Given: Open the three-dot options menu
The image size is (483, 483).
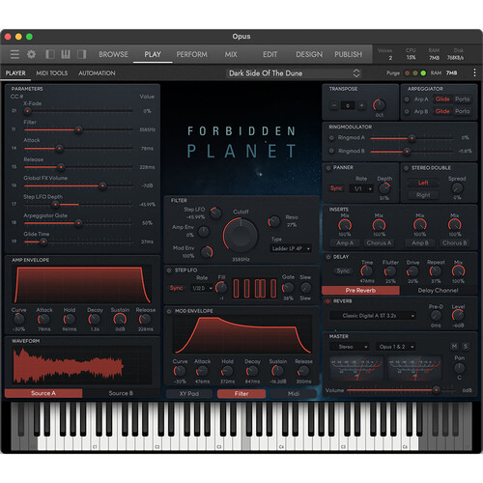Looking at the screenshot, I should coord(474,72).
